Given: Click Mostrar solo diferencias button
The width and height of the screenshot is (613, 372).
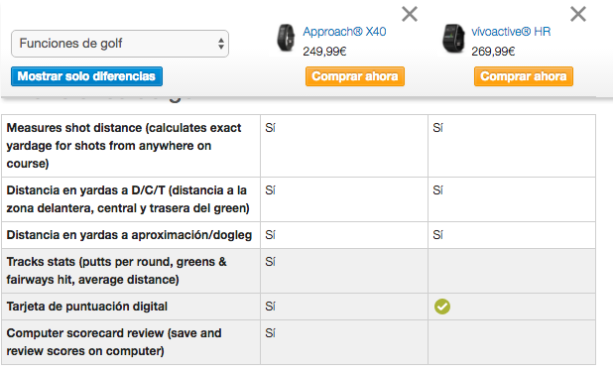Looking at the screenshot, I should click(x=86, y=76).
